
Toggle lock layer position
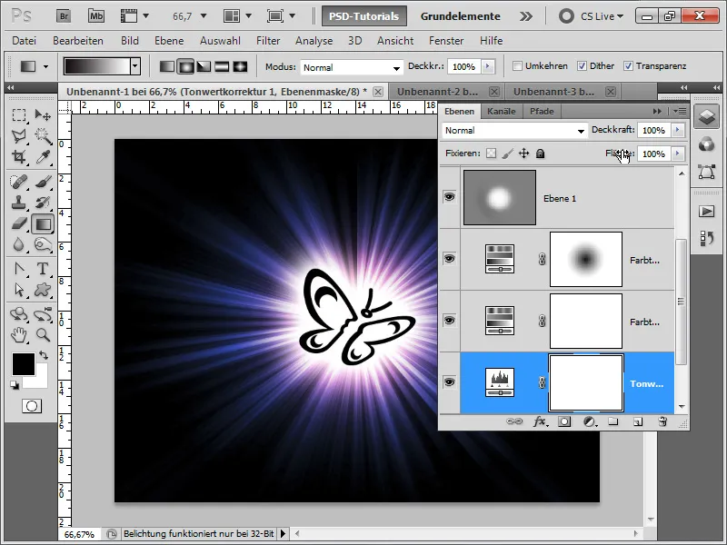click(x=524, y=154)
